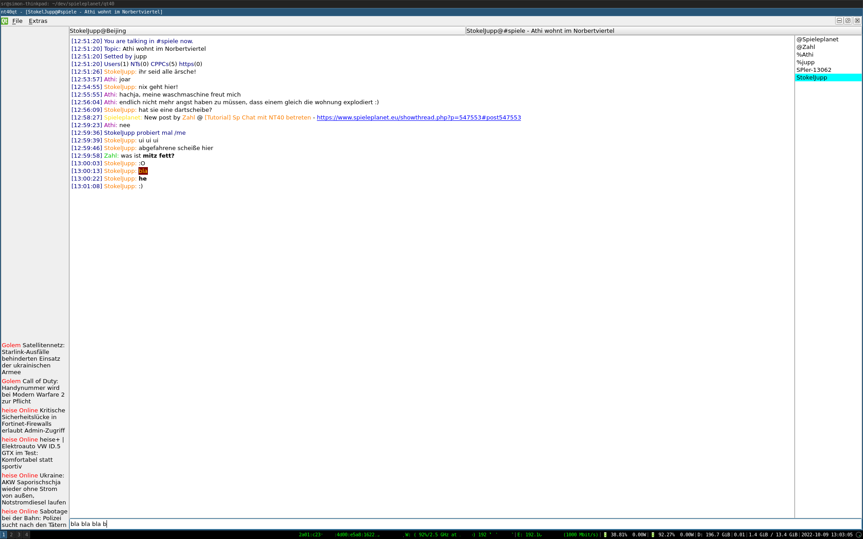Image resolution: width=863 pixels, height=539 pixels.
Task: Select user @Spieleplanet in the user list
Action: click(x=817, y=40)
